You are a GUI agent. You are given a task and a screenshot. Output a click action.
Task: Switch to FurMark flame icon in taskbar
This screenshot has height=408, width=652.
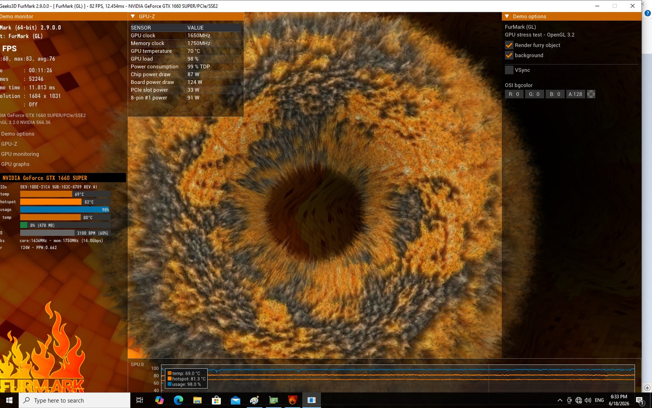(x=292, y=400)
